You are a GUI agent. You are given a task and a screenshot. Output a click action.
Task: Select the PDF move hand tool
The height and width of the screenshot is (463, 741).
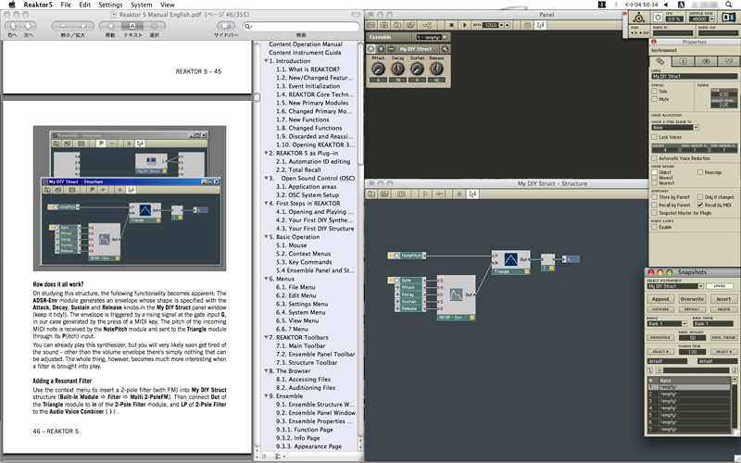click(x=110, y=26)
